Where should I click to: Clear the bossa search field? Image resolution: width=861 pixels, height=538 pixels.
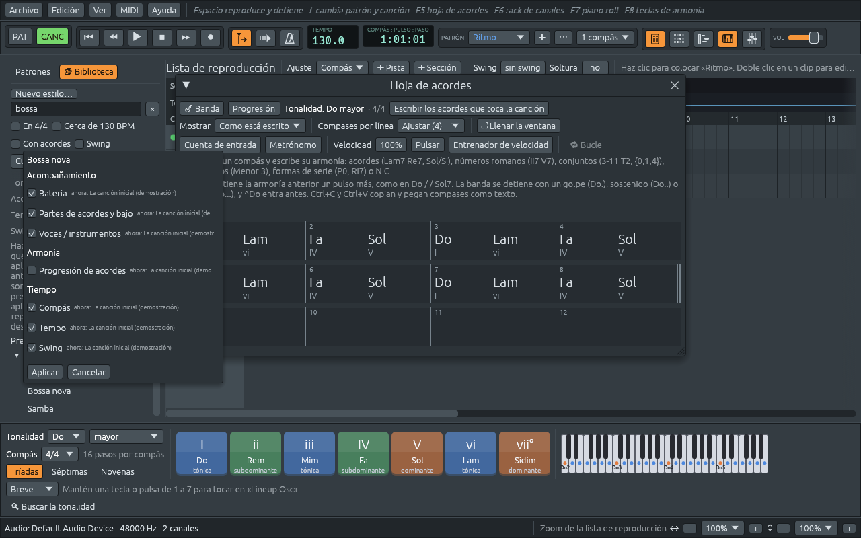[x=152, y=109]
